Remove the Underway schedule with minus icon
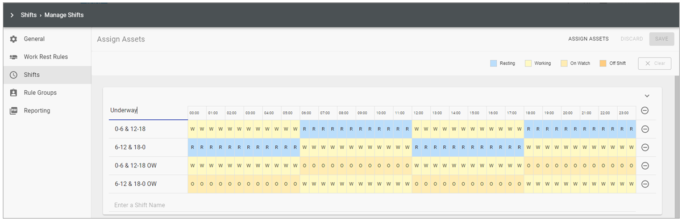This screenshot has height=222, width=682. tap(644, 111)
